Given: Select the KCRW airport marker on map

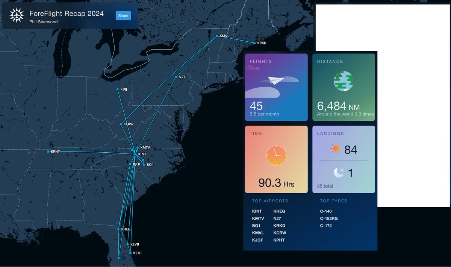Looking at the screenshot, I should point(120,124).
